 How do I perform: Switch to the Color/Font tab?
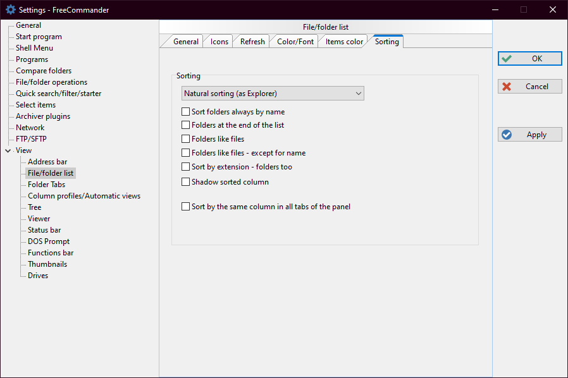pos(295,42)
